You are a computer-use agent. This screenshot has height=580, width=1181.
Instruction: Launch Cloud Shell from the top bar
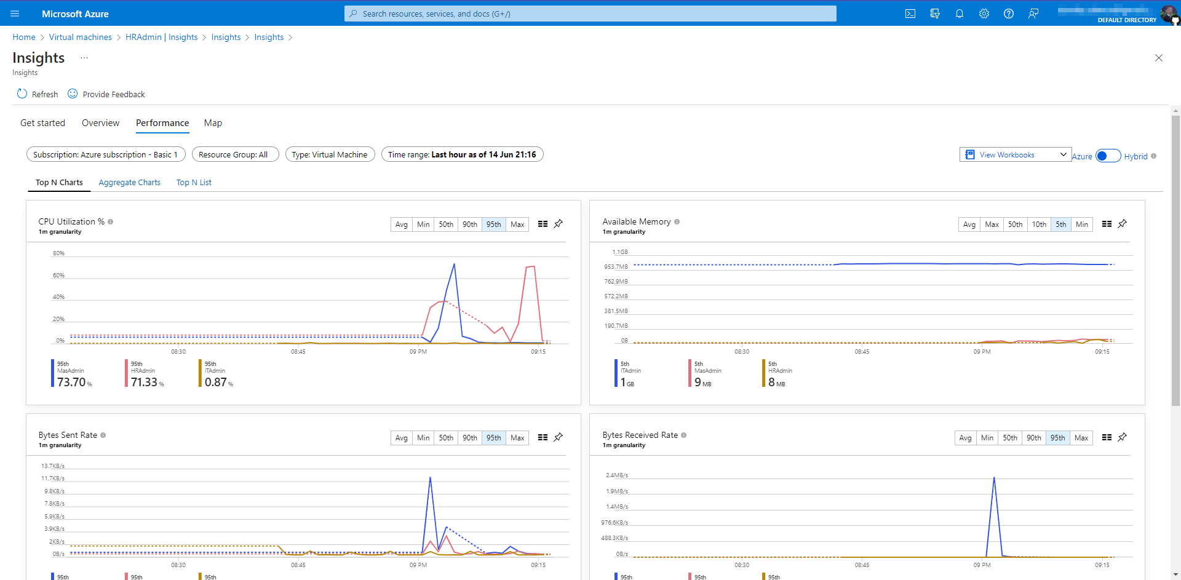[x=910, y=14]
